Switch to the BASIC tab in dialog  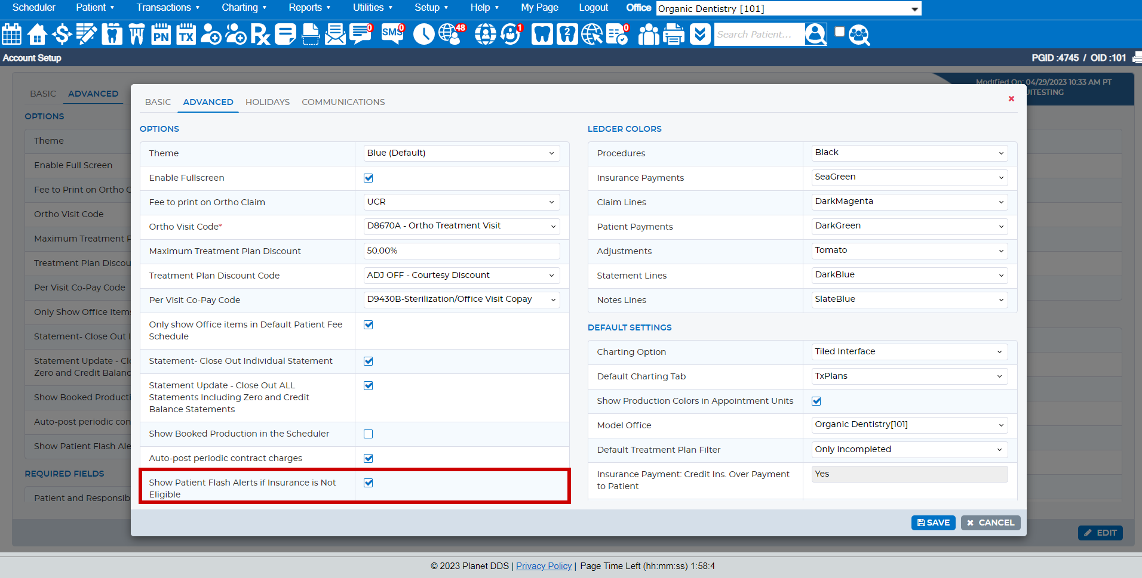click(x=158, y=102)
